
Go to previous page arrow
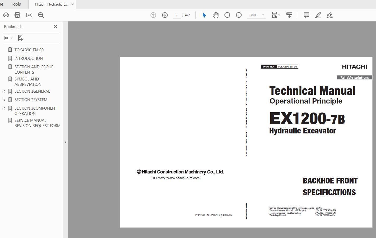click(153, 15)
